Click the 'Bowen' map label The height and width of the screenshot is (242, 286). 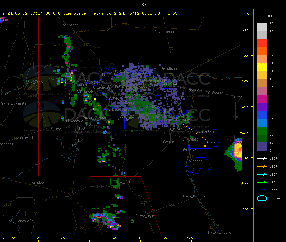click(x=212, y=142)
